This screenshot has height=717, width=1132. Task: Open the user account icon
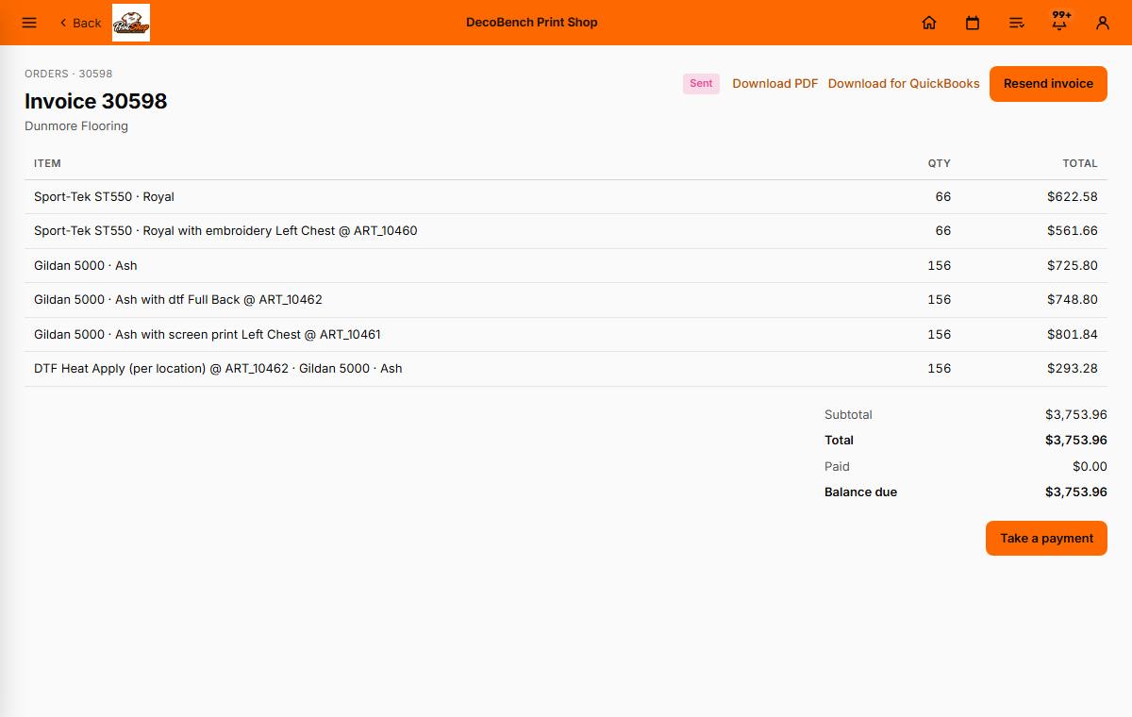(1103, 23)
